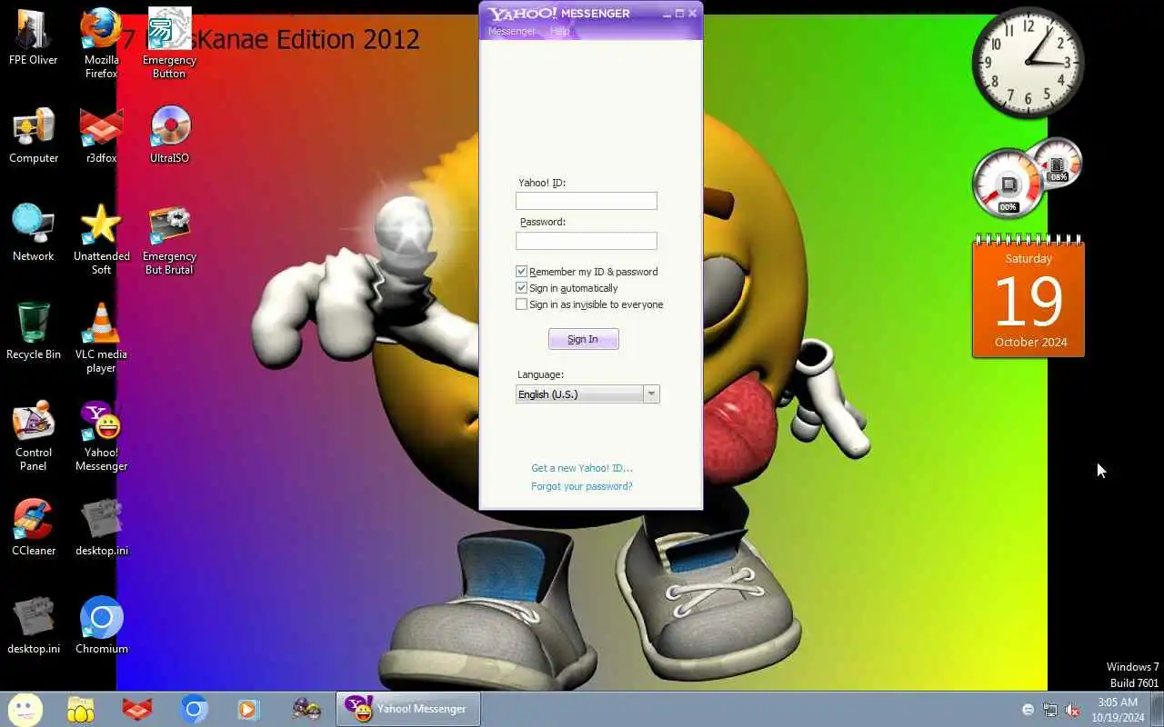Launch UltraISO from the desktop
This screenshot has width=1164, height=727.
169,135
